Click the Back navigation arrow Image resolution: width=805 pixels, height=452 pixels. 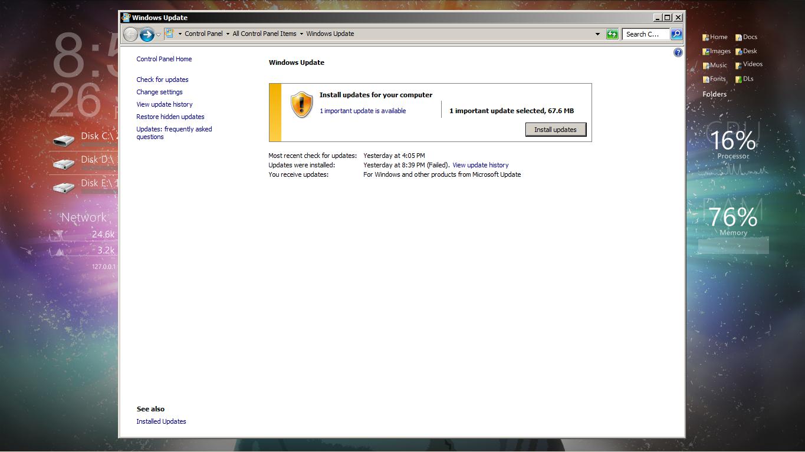(x=130, y=34)
